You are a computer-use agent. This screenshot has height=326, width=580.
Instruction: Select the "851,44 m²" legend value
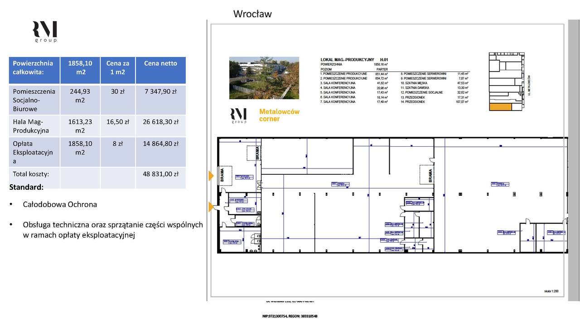pyautogui.click(x=382, y=74)
